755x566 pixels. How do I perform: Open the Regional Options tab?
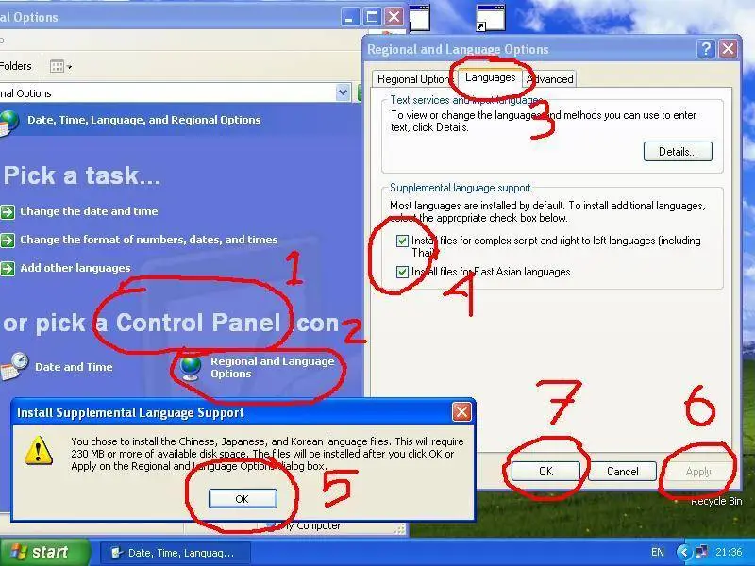click(x=412, y=79)
